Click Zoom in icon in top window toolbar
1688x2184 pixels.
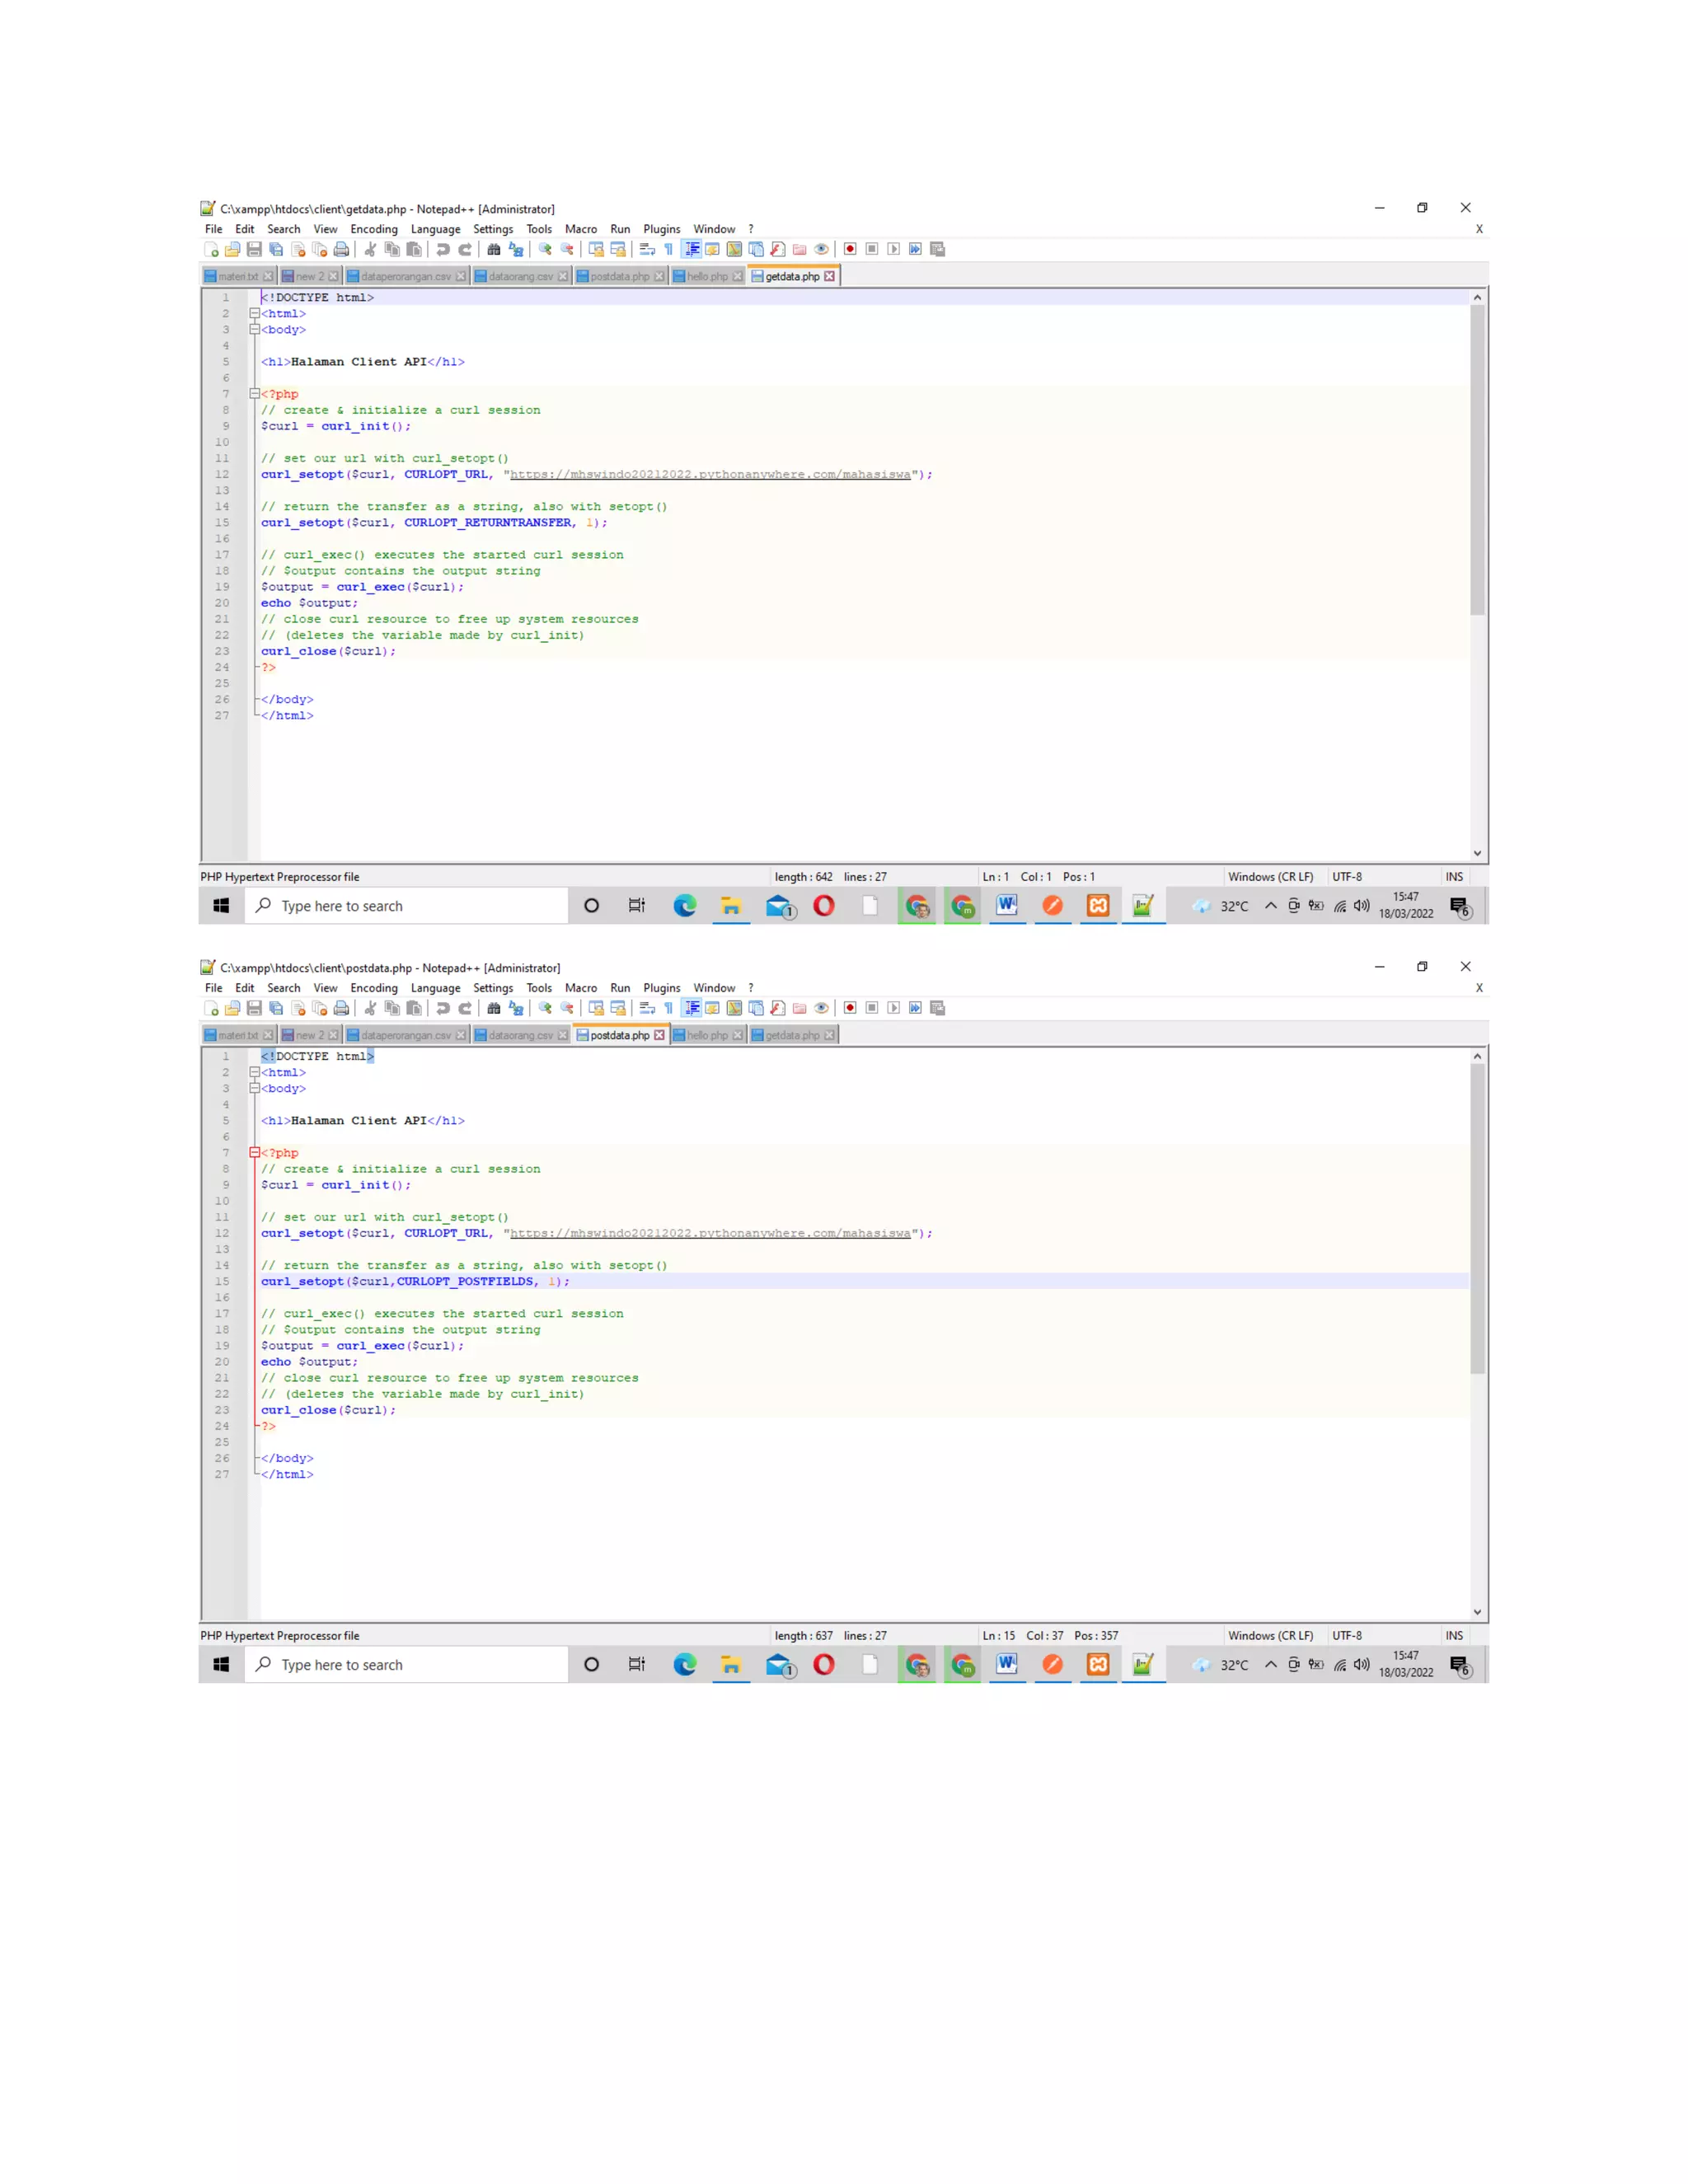[545, 249]
